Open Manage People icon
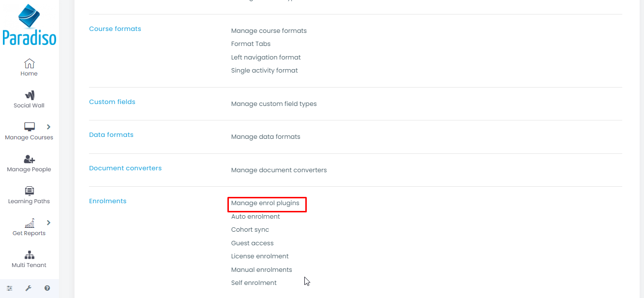Viewport: 644px width, 298px height. click(x=29, y=159)
